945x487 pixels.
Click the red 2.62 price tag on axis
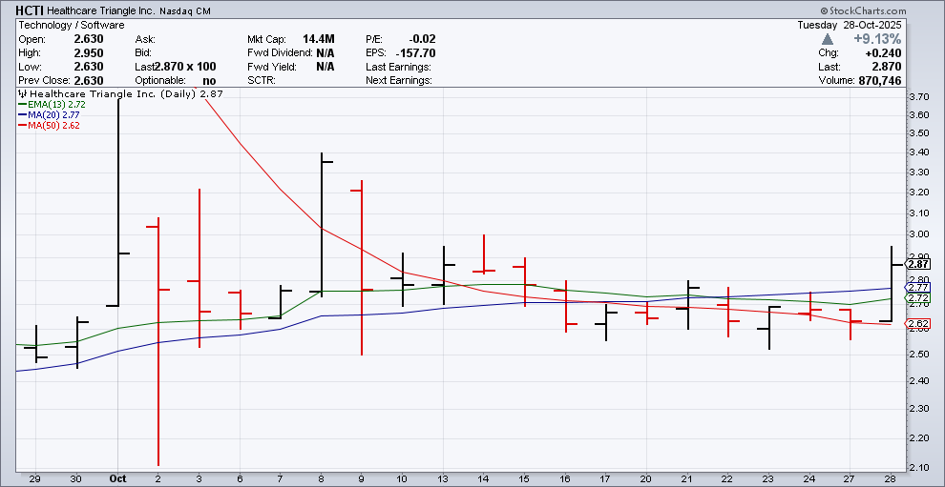pyautogui.click(x=917, y=324)
